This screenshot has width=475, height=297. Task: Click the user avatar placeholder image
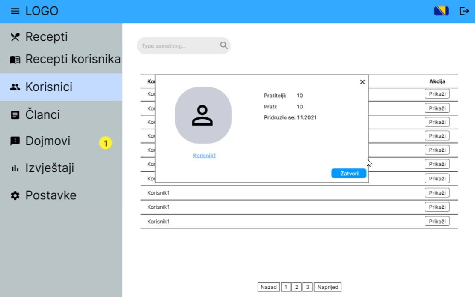pyautogui.click(x=203, y=115)
